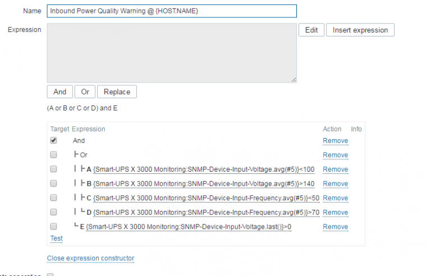Remove expression E Input-Voltage last()>0
Viewport: 431px width, 276px height.
336,227
